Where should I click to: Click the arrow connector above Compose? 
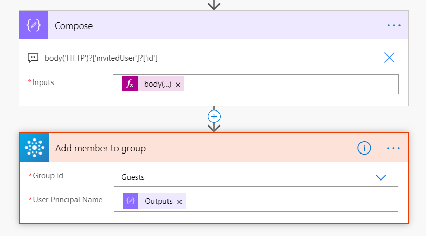pos(214,5)
